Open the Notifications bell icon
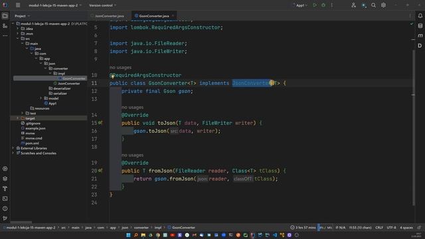Viewport: 425px width, 239px height. tap(420, 16)
